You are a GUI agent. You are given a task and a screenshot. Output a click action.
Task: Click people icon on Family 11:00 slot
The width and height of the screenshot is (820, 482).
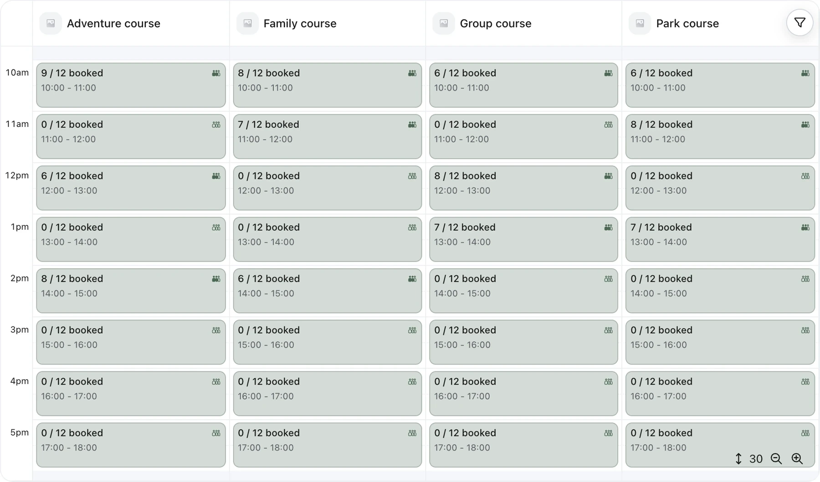tap(412, 125)
